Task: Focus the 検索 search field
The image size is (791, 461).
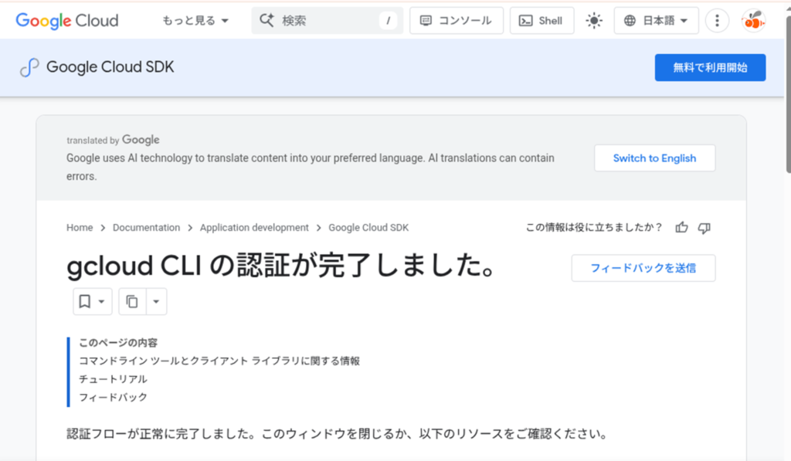Action: (x=328, y=21)
